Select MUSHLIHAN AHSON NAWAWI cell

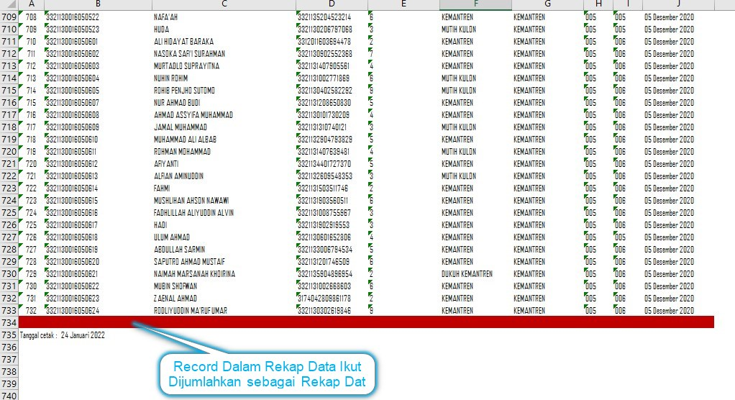tap(224, 201)
